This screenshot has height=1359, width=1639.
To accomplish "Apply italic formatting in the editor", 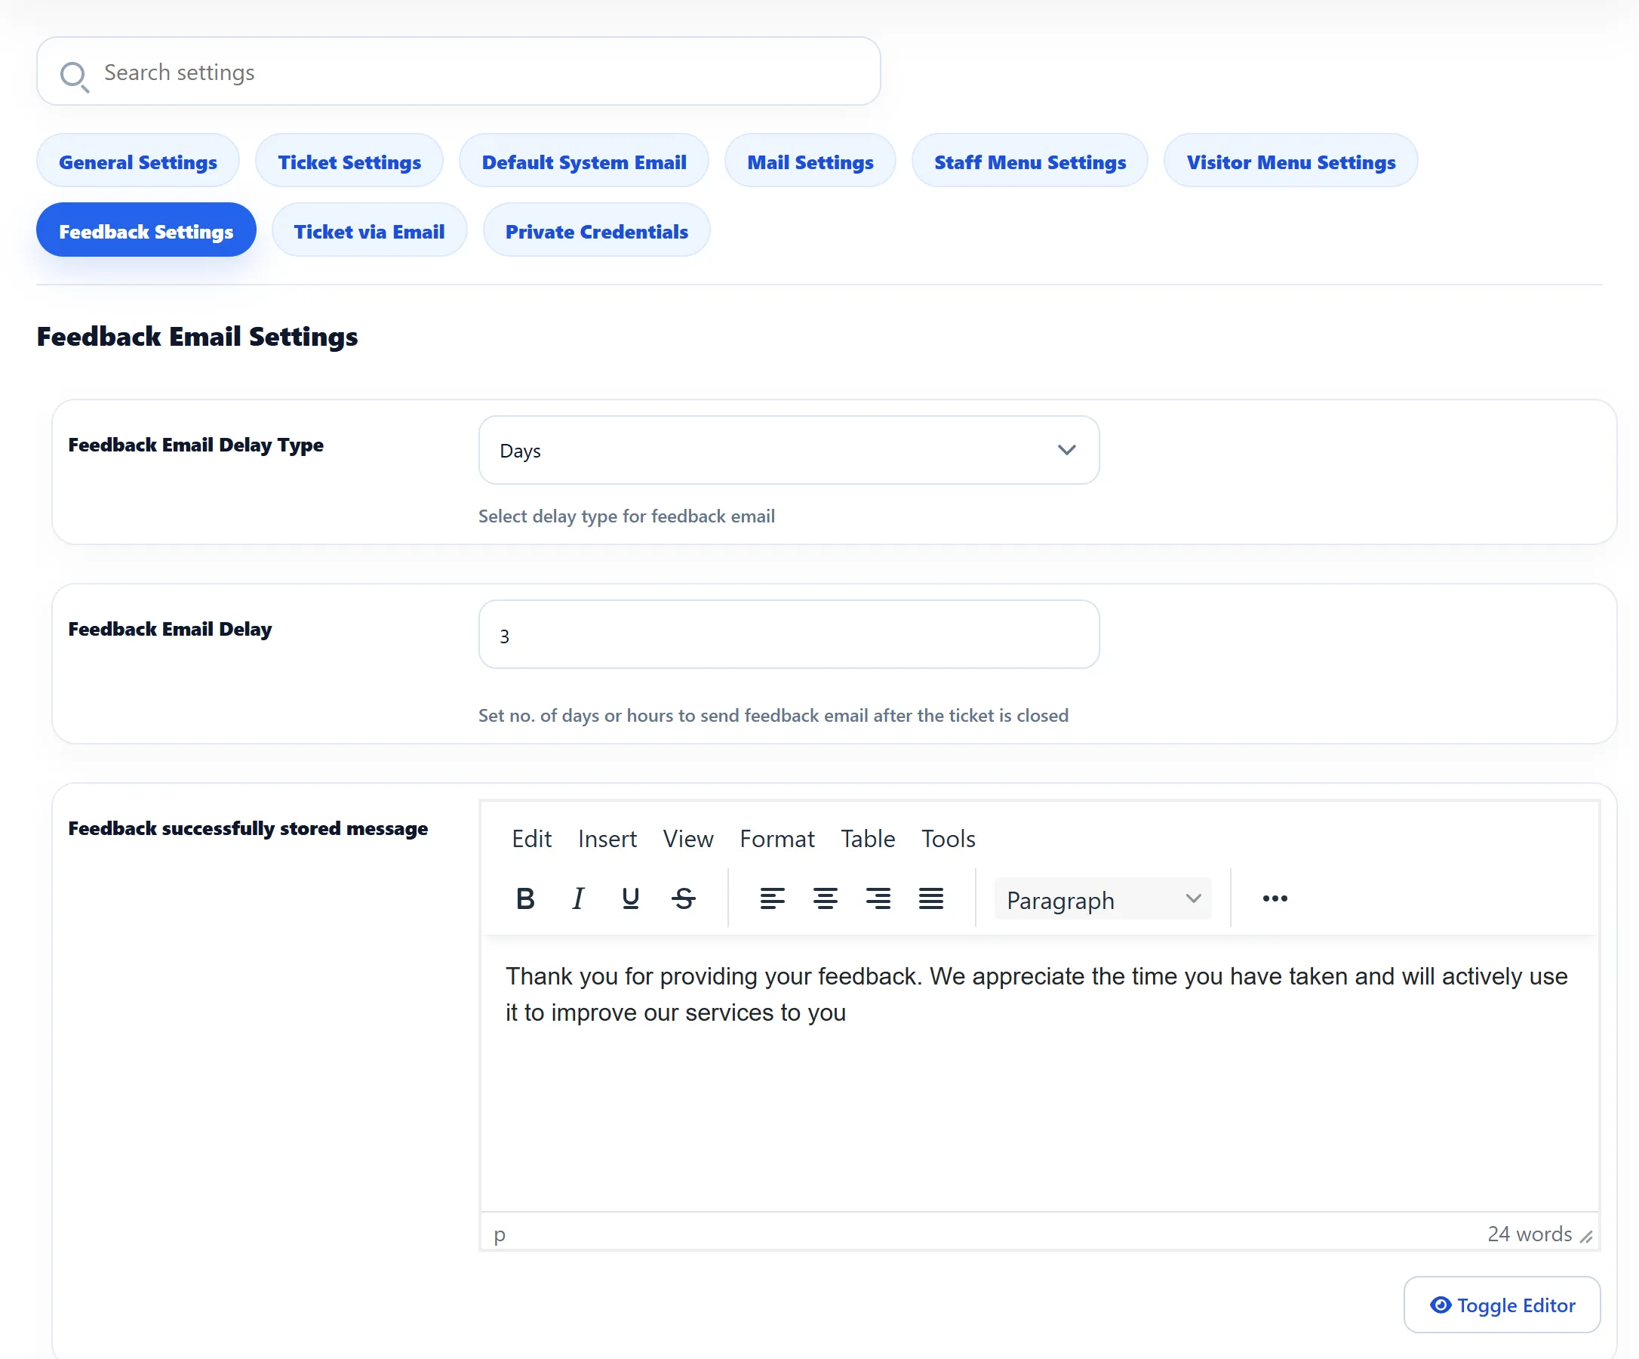I will point(577,898).
